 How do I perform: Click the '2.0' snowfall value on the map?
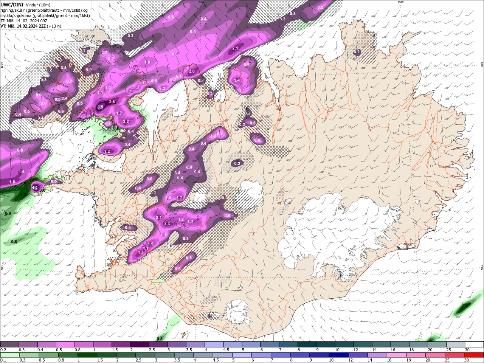click(x=192, y=71)
